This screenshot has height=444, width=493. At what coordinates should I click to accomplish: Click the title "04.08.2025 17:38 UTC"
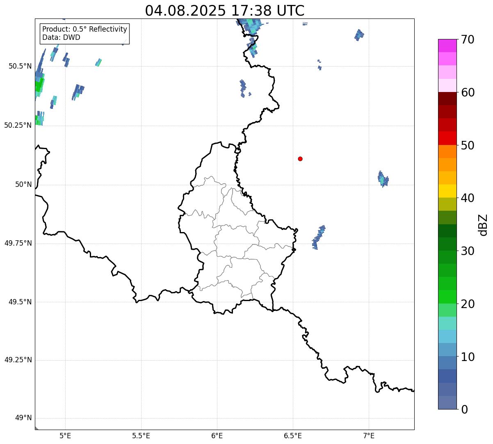point(225,10)
